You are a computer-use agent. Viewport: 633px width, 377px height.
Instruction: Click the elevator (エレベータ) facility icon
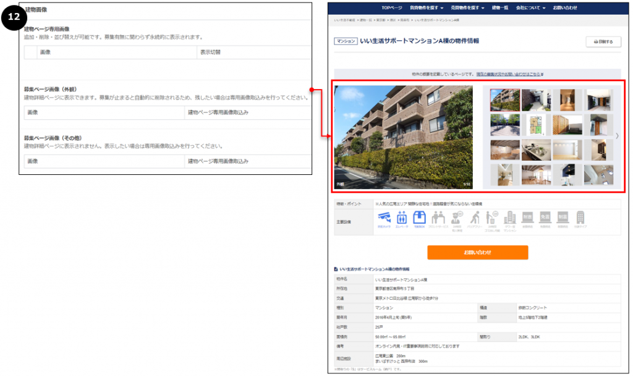click(x=401, y=218)
